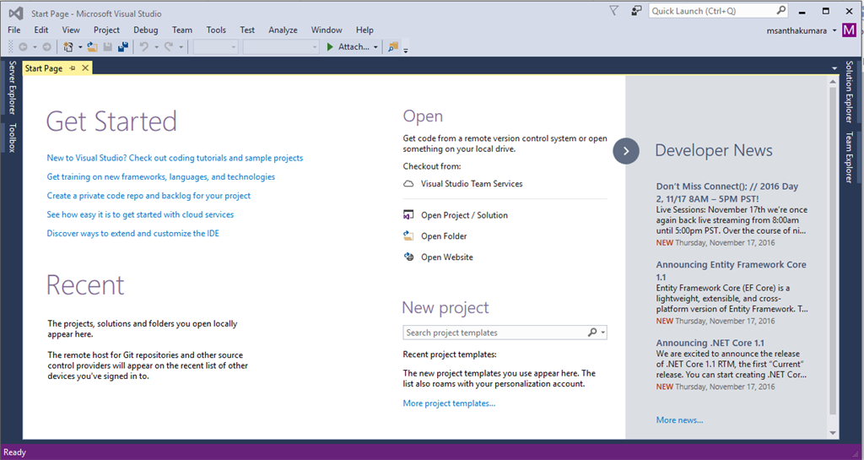Click the Quick Launch search box
The width and height of the screenshot is (864, 460).
click(710, 11)
